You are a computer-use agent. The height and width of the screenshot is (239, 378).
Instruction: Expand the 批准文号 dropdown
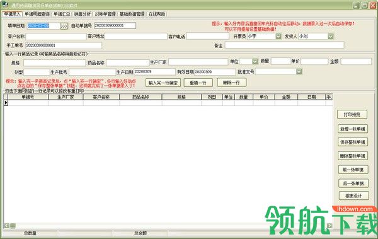pyautogui.click(x=299, y=71)
